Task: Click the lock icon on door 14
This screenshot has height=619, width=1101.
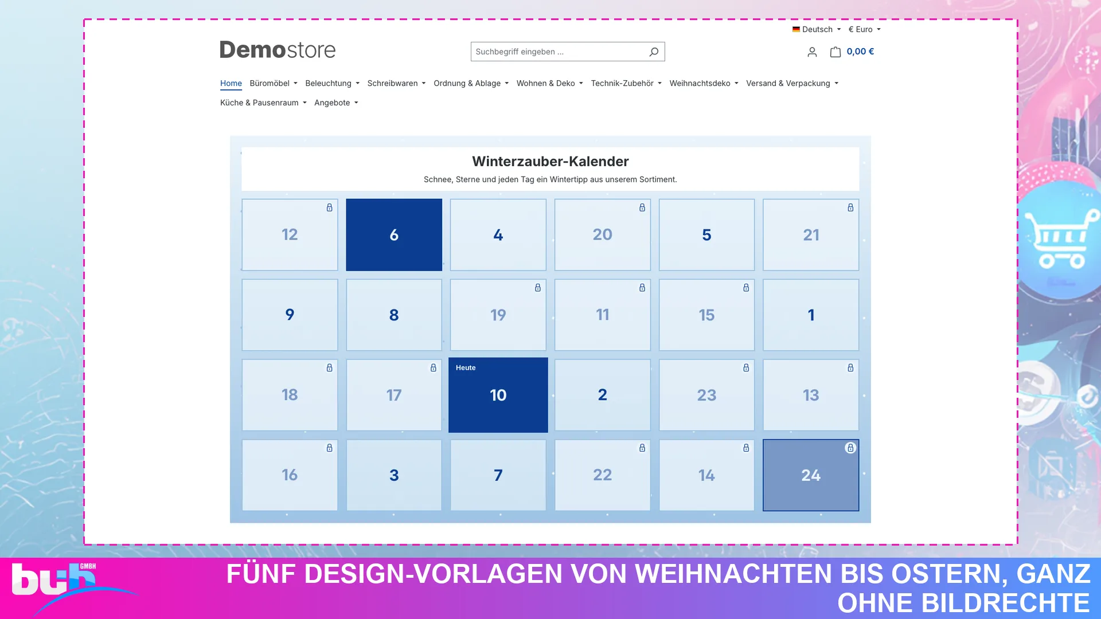Action: pyautogui.click(x=746, y=448)
